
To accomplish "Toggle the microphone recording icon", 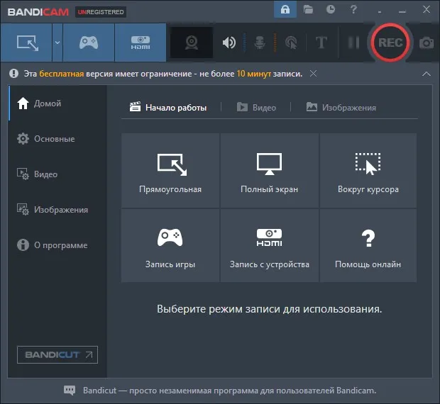I will tap(260, 43).
